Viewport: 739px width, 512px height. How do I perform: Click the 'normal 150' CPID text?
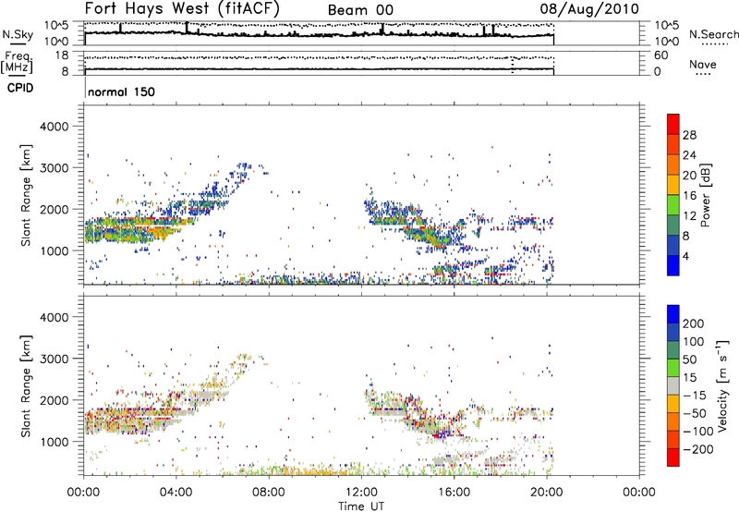[x=122, y=91]
